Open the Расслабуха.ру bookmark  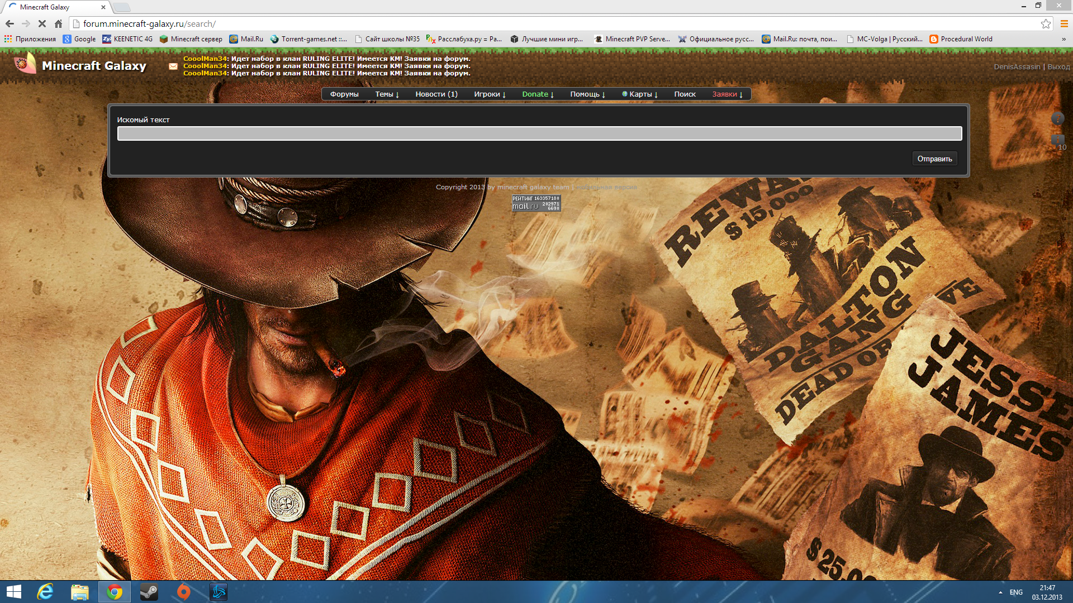(x=464, y=39)
